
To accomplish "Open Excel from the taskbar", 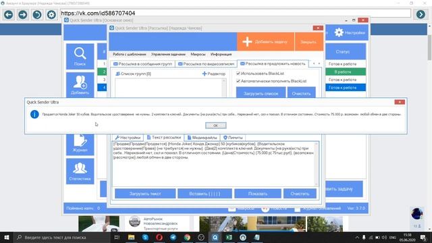I will [x=229, y=237].
